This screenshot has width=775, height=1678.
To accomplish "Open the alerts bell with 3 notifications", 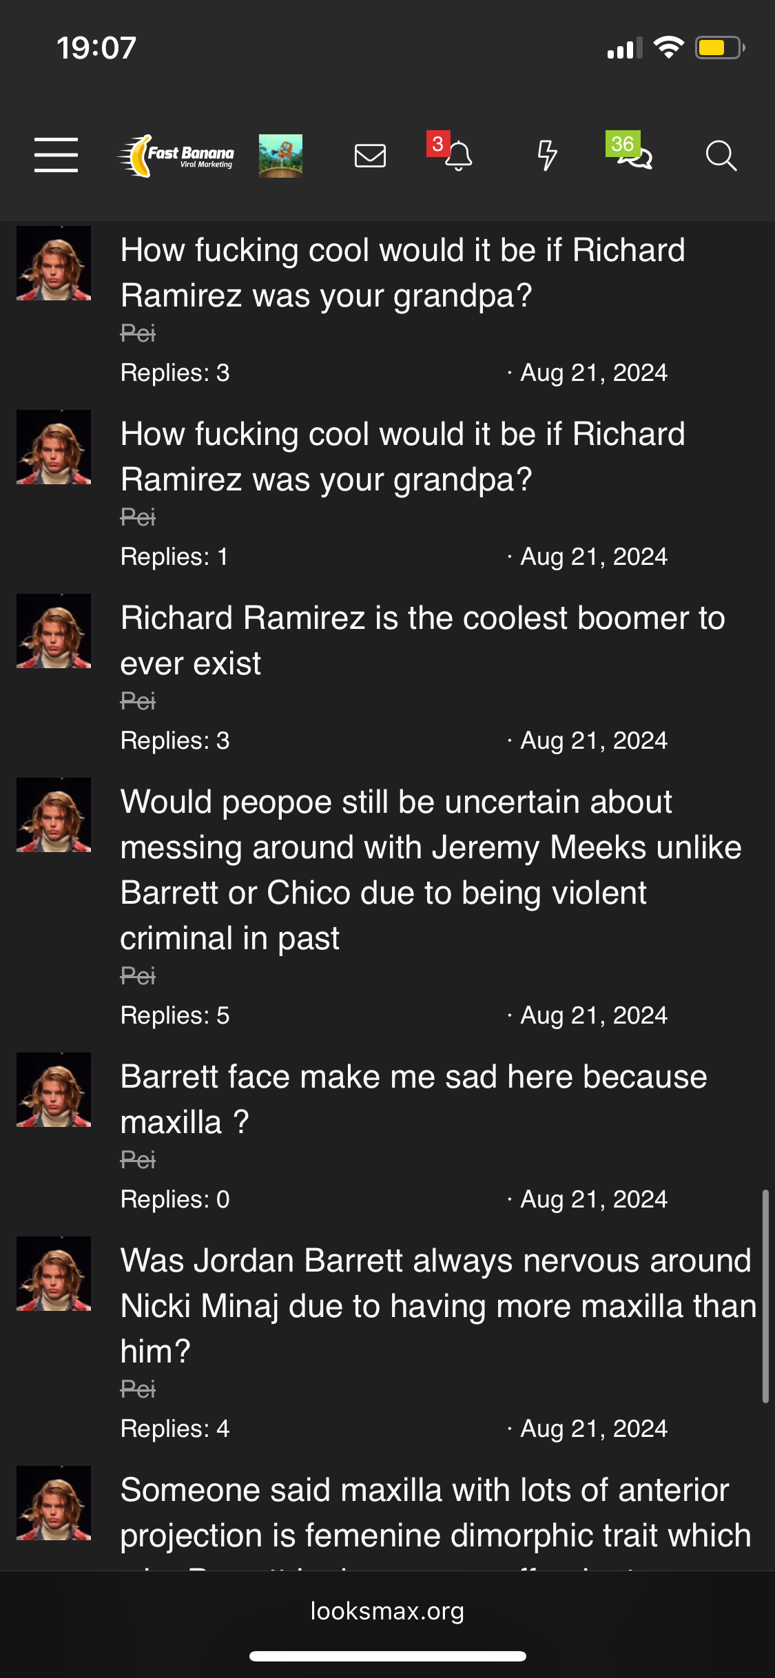I will [x=457, y=156].
